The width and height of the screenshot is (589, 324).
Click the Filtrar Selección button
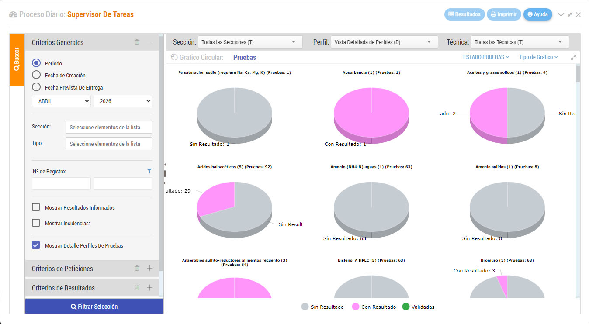pyautogui.click(x=94, y=307)
